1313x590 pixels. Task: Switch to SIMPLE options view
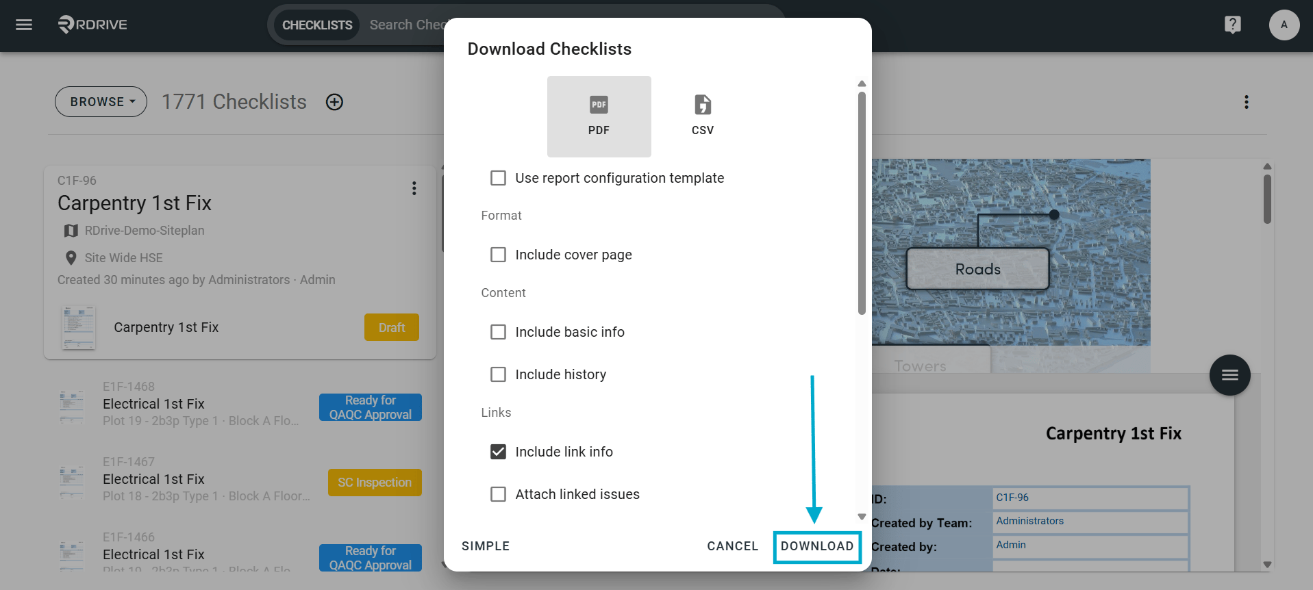coord(486,546)
